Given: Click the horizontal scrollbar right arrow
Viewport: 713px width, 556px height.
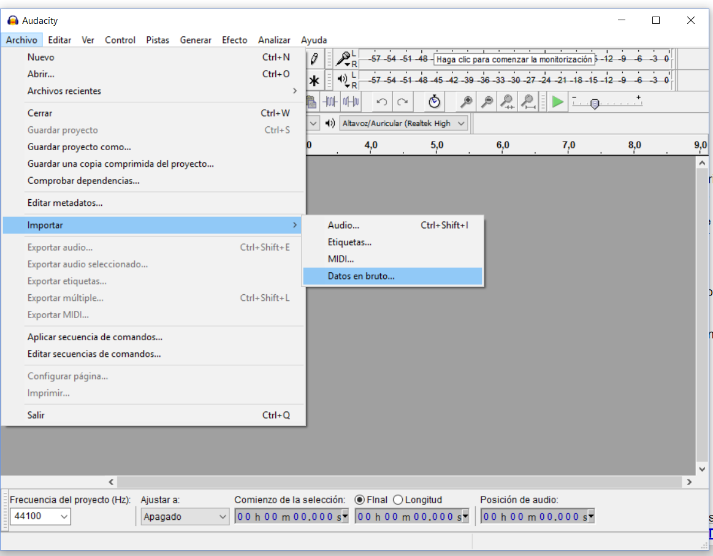Looking at the screenshot, I should pyautogui.click(x=689, y=482).
